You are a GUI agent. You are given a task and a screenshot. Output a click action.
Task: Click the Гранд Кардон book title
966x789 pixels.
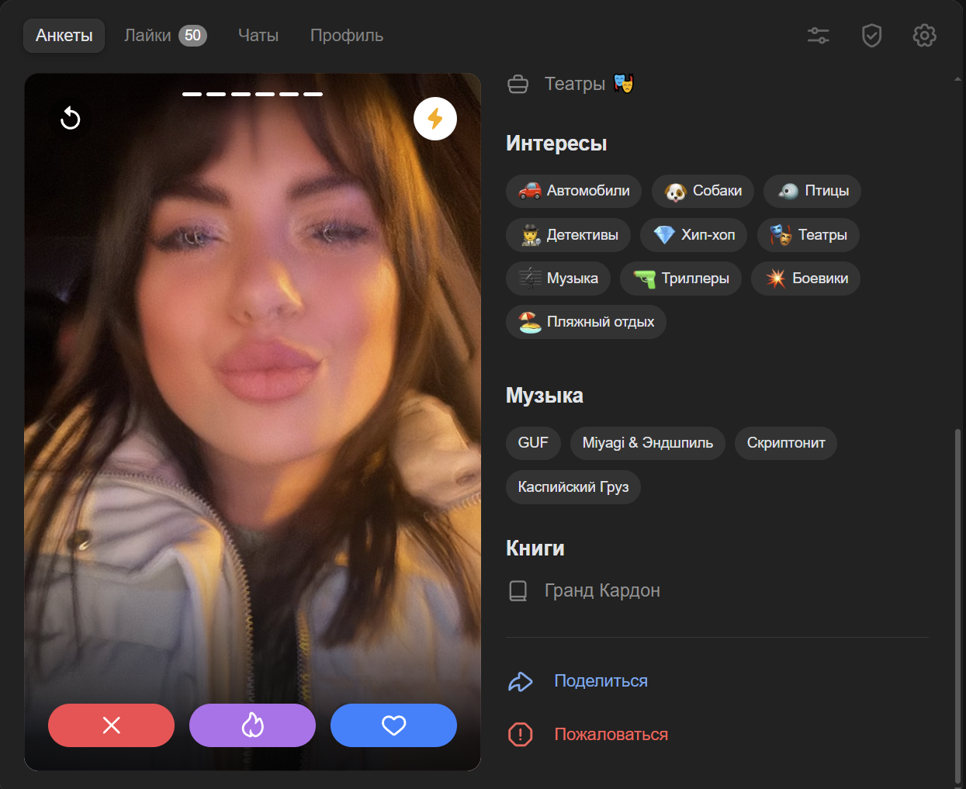coord(602,591)
